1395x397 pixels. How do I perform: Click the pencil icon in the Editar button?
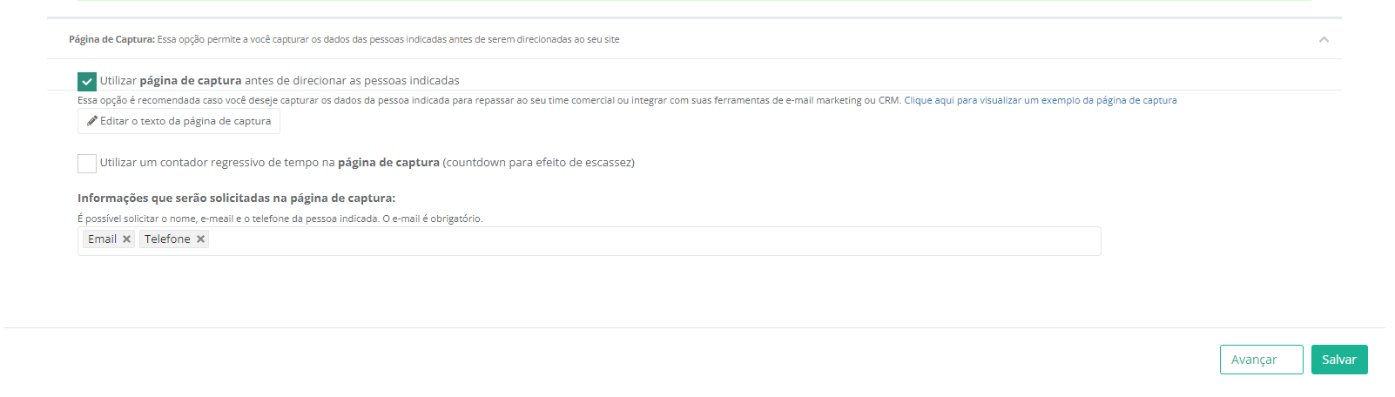click(92, 121)
